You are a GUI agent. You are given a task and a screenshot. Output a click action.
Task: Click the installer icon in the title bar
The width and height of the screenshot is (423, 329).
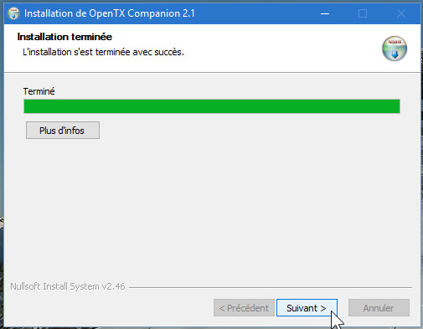point(13,13)
